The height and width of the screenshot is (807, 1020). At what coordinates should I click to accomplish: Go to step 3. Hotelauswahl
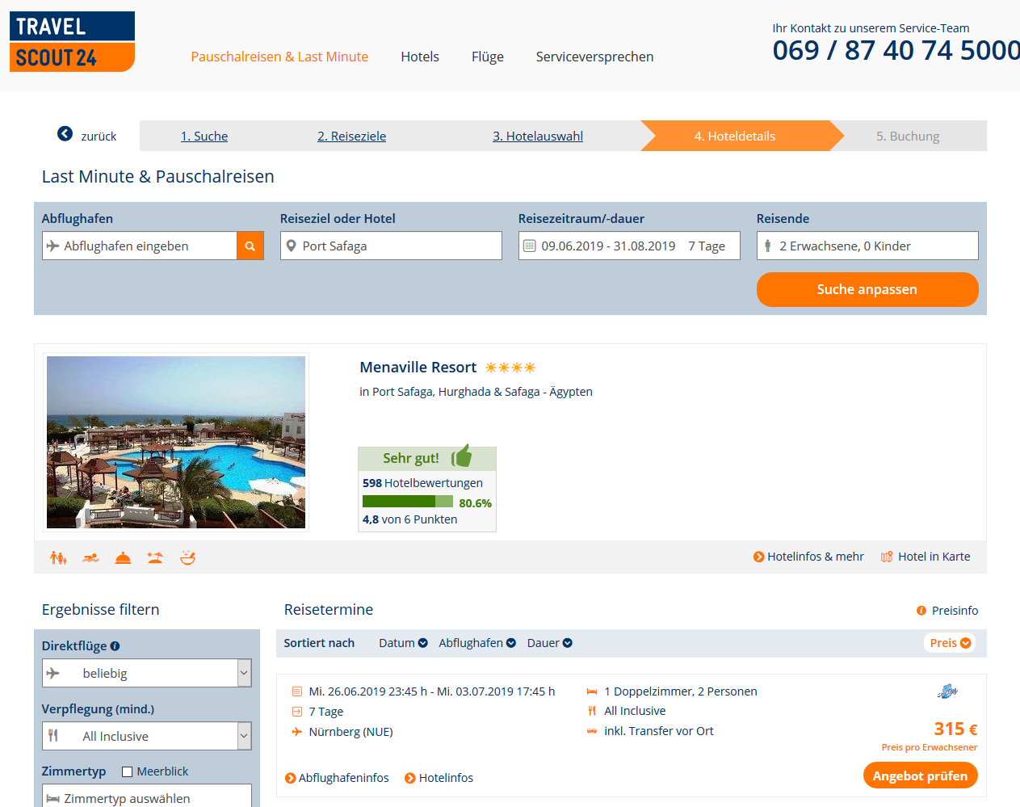(538, 136)
